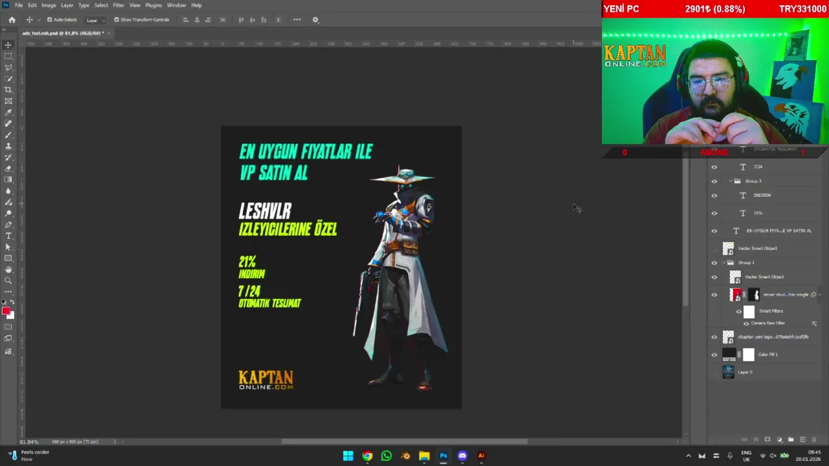The image size is (829, 466).
Task: Open Google Chrome from taskbar
Action: pos(367,456)
